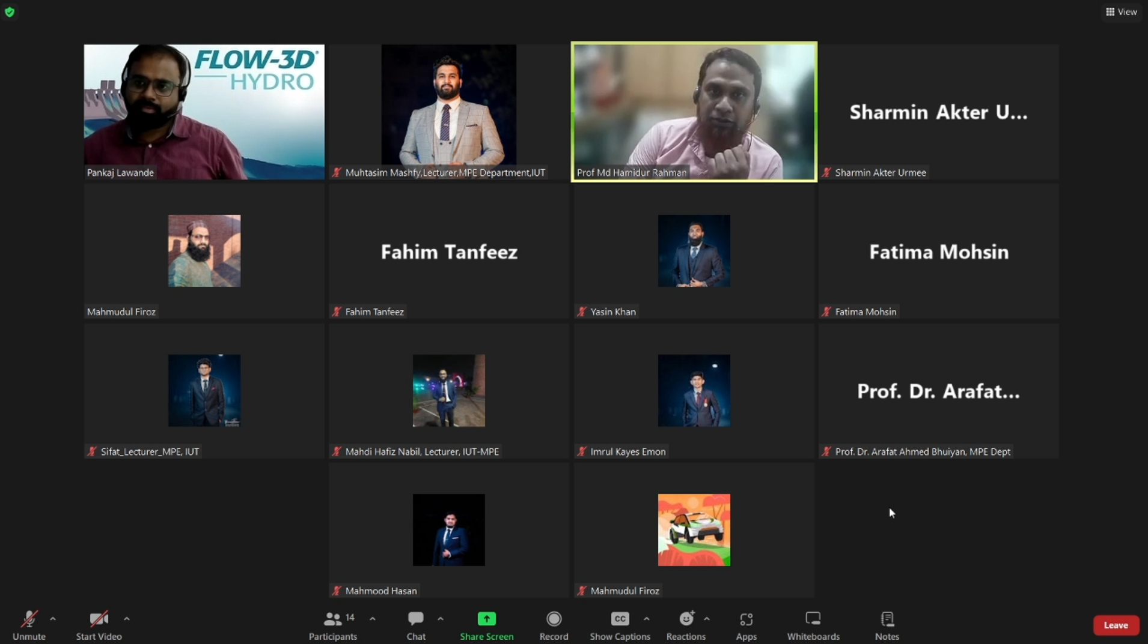Click muted mic icon beside Sharmin Akter Urmee
1148x644 pixels.
click(x=826, y=172)
